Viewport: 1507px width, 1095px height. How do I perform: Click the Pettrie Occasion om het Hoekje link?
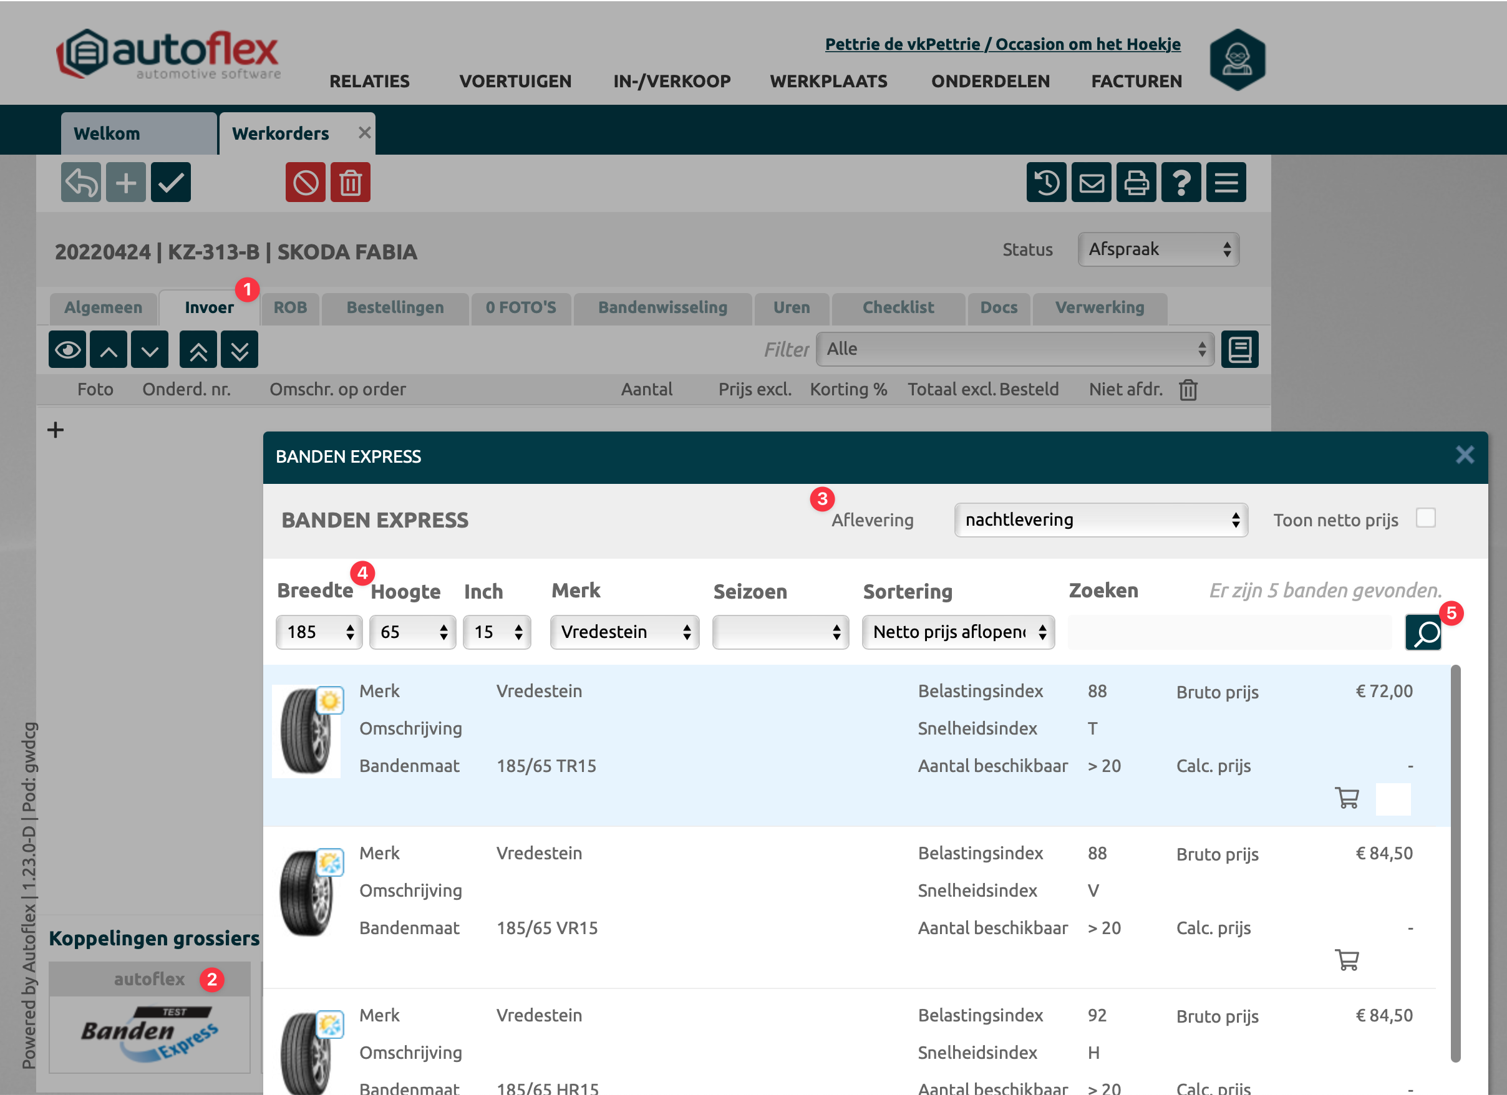pos(1002,44)
